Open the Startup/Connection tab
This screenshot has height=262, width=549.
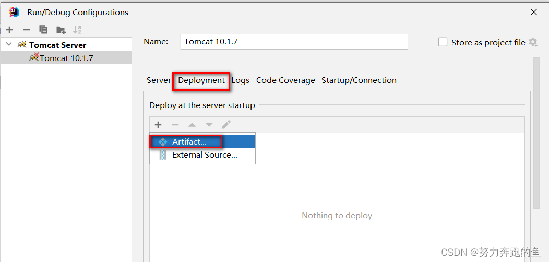coord(359,80)
